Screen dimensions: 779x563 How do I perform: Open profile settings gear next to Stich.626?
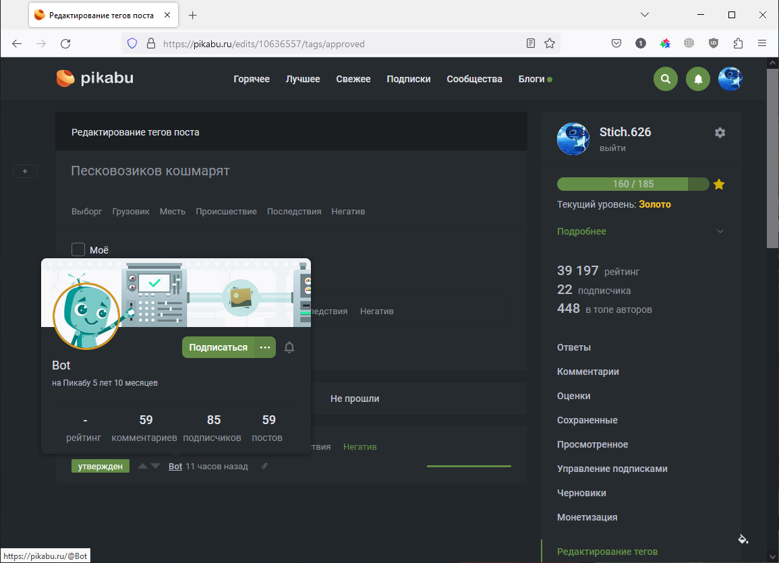click(720, 133)
